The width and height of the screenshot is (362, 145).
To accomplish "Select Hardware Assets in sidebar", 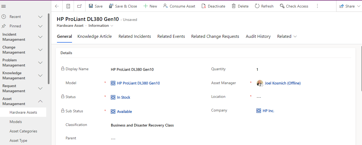I will coord(23,112).
